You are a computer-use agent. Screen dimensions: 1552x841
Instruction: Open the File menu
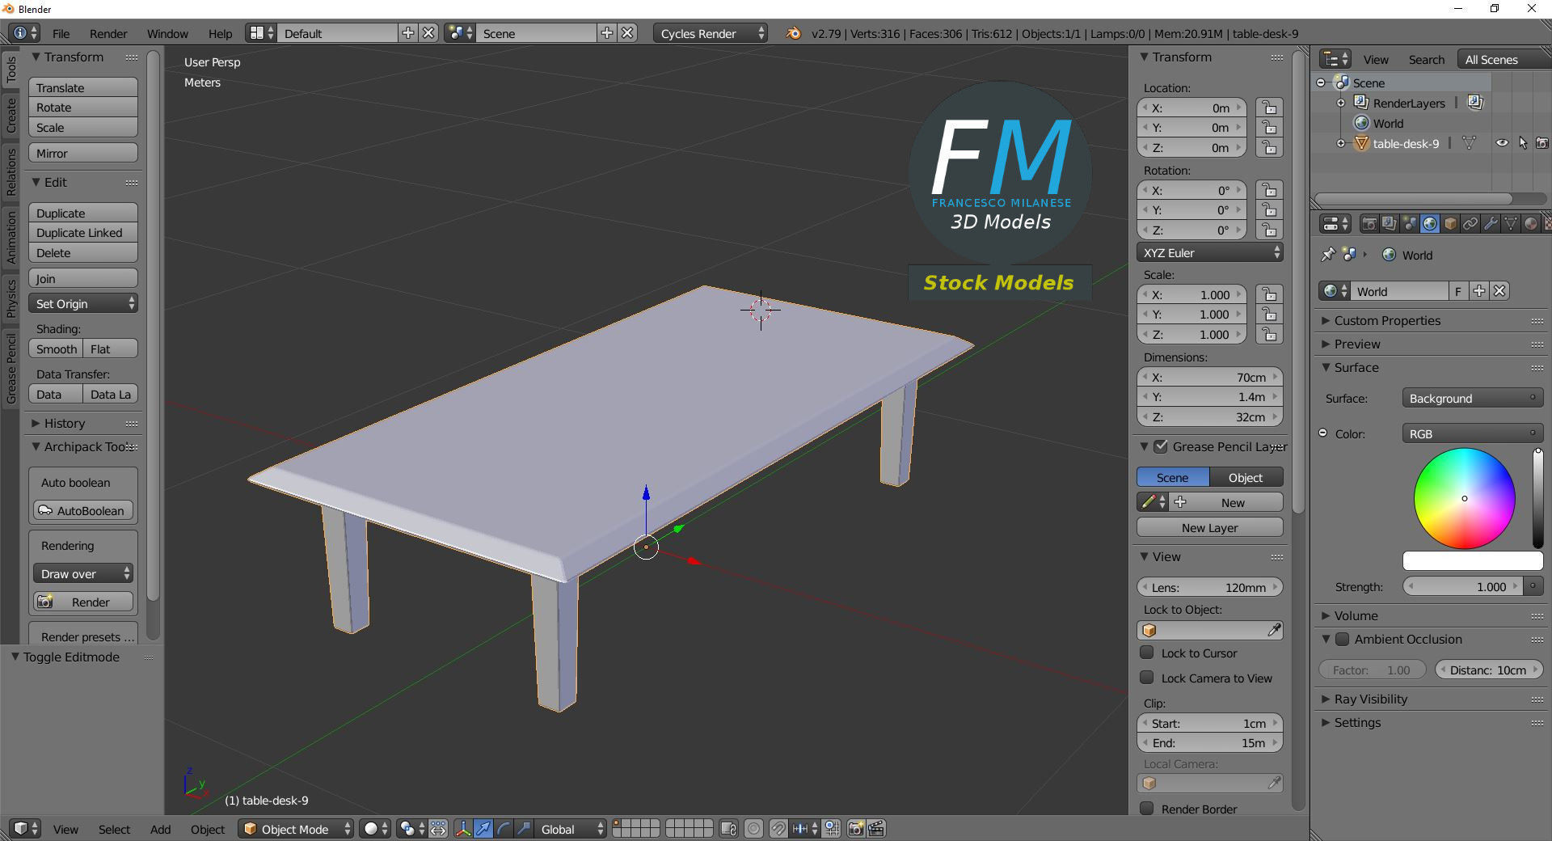[x=61, y=33]
